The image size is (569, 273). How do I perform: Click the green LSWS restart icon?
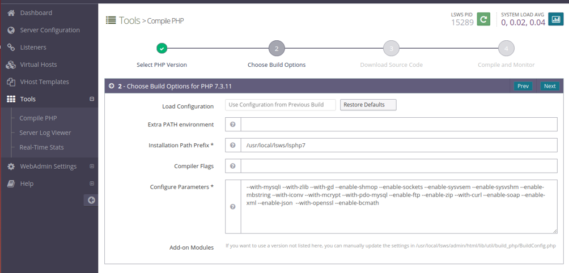483,19
